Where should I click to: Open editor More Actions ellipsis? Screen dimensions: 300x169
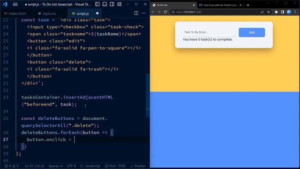pos(143,13)
